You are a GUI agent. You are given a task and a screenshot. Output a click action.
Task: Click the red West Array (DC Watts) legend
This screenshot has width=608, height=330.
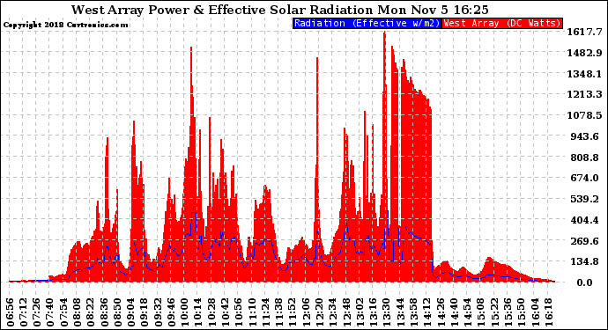(x=502, y=23)
